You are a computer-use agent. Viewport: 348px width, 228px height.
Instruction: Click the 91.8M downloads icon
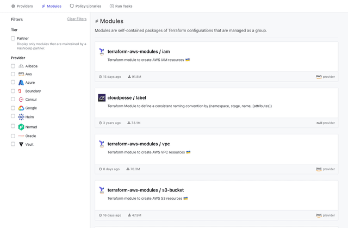click(129, 77)
